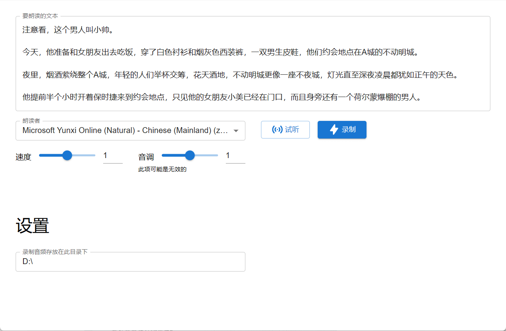Click the D:\ save directory field
Image resolution: width=506 pixels, height=331 pixels.
pos(131,261)
